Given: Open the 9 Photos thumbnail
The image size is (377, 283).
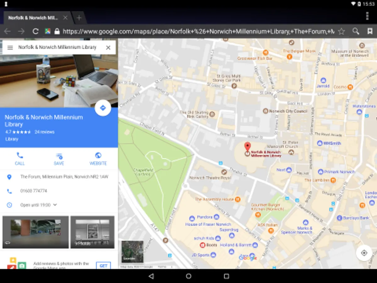Looking at the screenshot, I should click(x=92, y=232).
